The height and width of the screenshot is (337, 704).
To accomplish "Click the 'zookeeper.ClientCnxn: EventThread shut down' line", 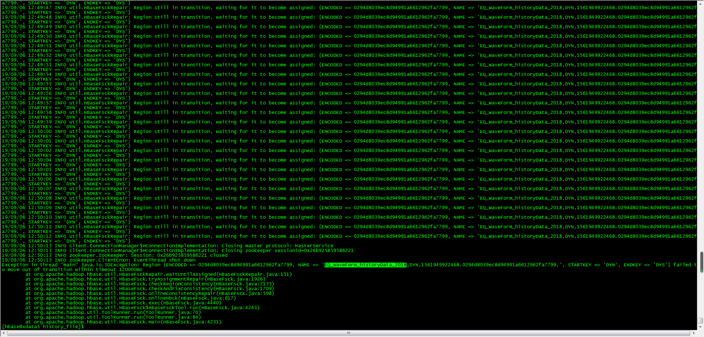I will 98,260.
